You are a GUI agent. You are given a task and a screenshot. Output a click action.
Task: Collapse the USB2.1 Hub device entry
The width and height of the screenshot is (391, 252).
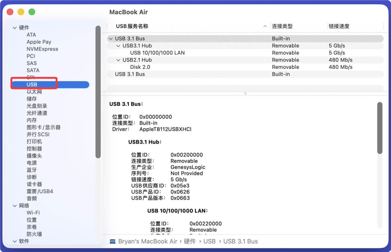[118, 60]
